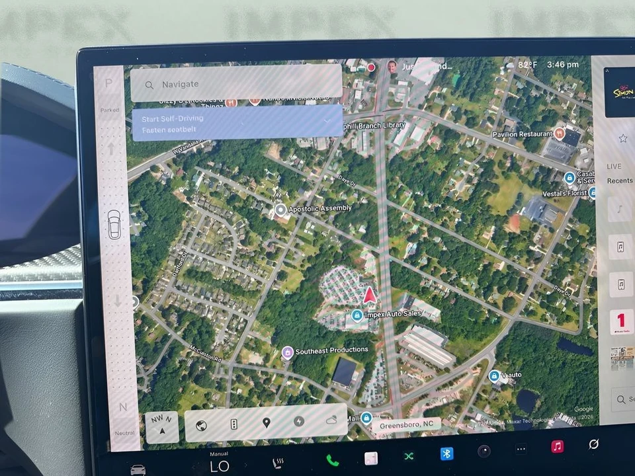Tap the Mall lock pin at bottom

(366, 417)
